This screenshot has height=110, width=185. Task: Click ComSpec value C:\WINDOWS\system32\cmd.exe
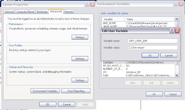[145, 63]
